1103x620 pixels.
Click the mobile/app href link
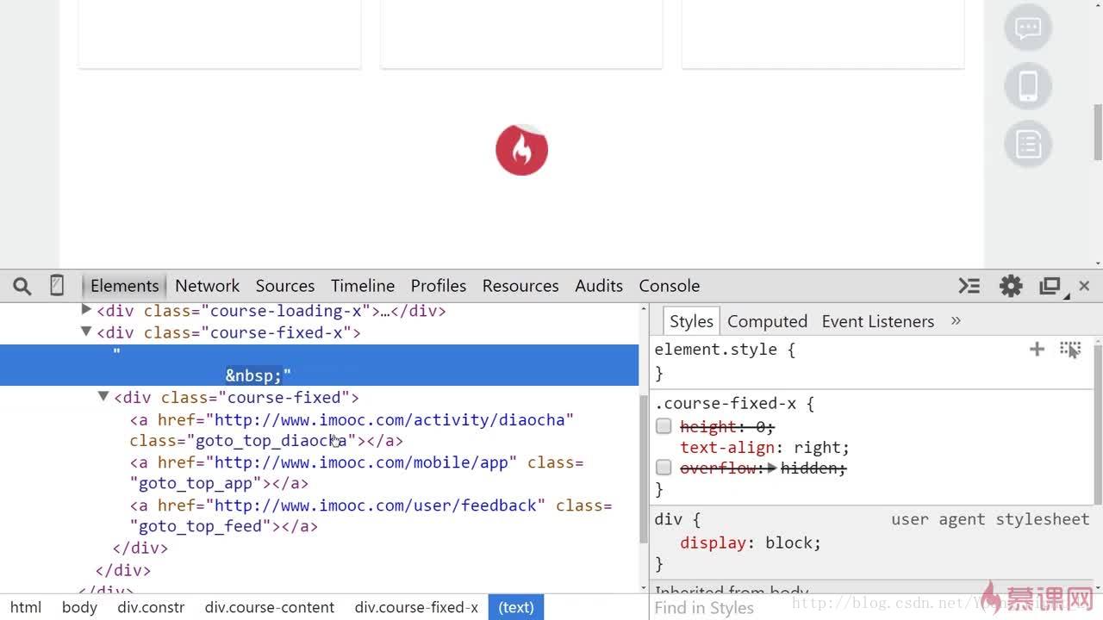coord(361,462)
